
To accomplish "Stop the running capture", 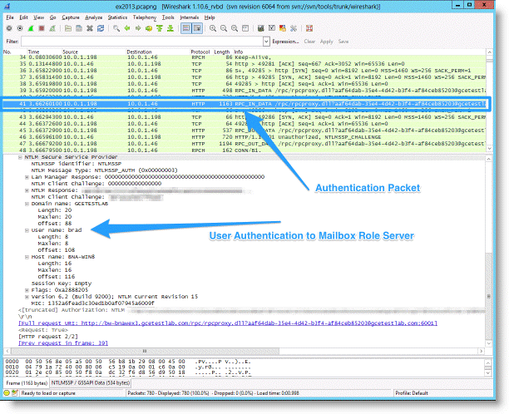I will click(x=42, y=28).
